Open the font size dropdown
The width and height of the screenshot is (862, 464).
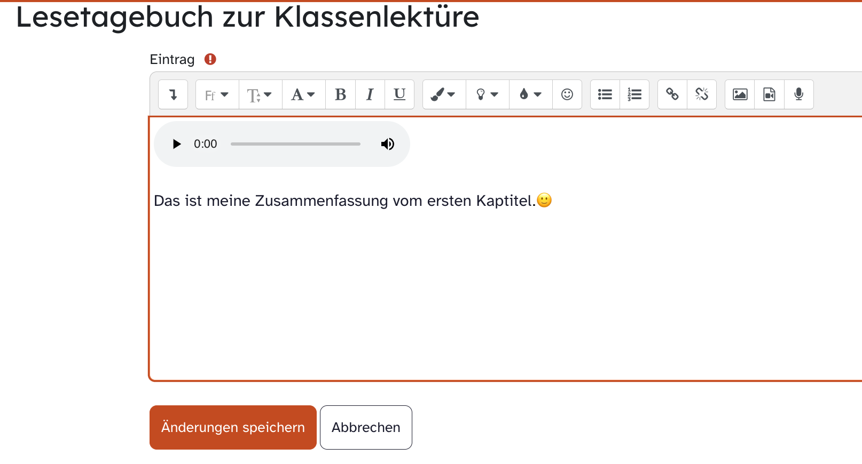tap(260, 94)
